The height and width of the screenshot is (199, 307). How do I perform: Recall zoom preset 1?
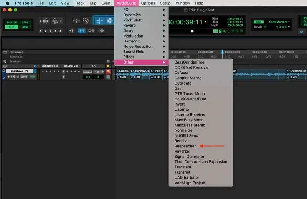coord(41,31)
